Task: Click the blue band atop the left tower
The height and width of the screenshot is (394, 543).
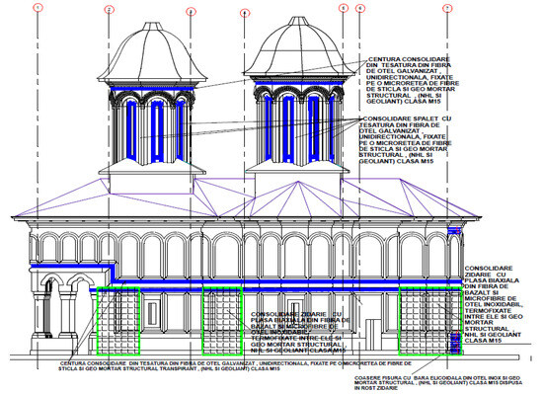Action: tap(152, 89)
